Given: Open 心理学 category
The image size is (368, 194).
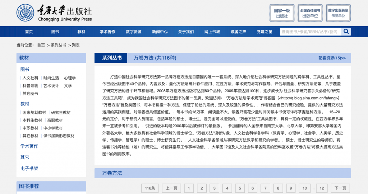Looking at the screenshot, I should coord(70,78).
